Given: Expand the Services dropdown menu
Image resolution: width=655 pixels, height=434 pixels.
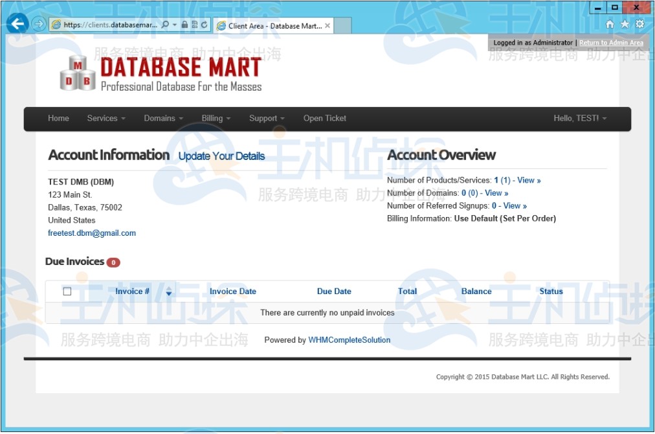Looking at the screenshot, I should point(106,119).
